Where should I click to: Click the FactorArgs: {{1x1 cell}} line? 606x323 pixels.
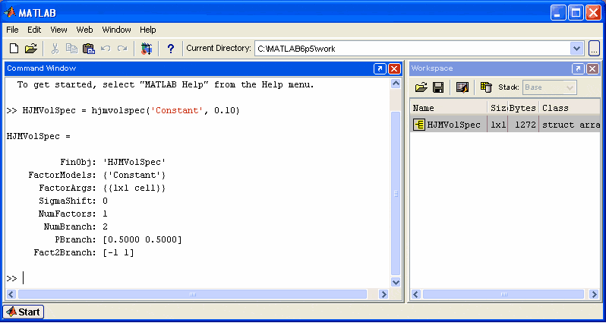coord(102,188)
